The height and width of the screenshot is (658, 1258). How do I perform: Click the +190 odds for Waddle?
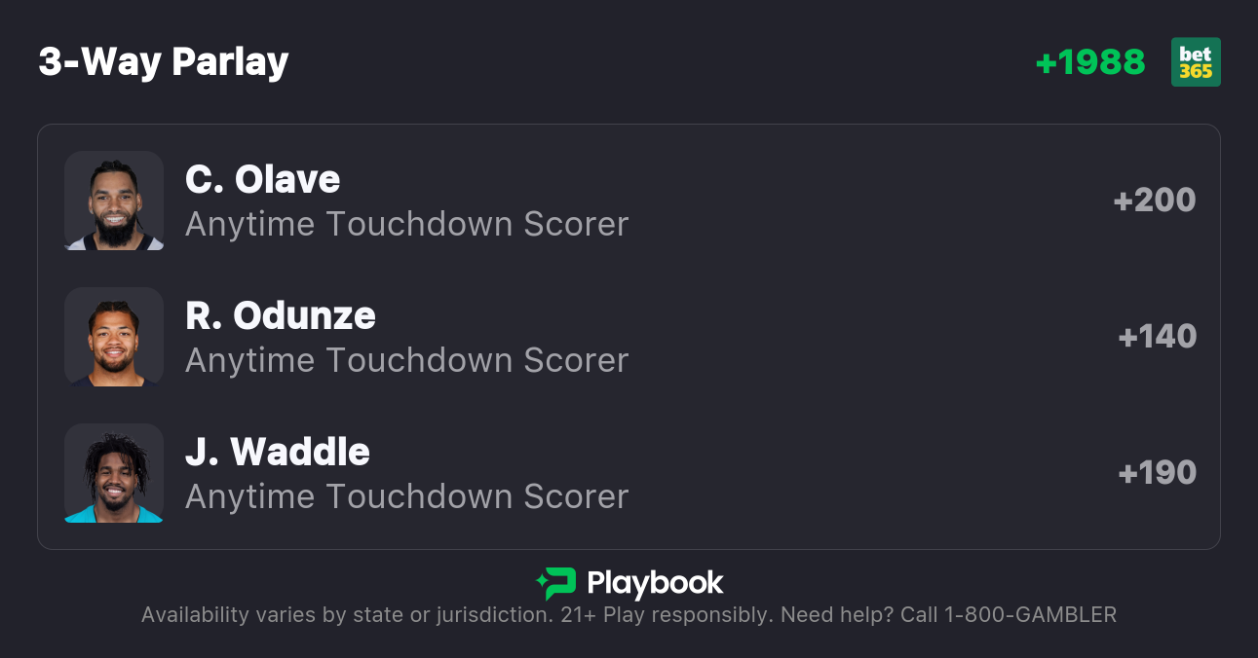pos(1157,473)
